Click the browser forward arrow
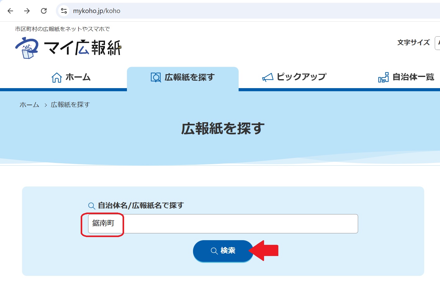The image size is (440, 292). click(x=27, y=11)
